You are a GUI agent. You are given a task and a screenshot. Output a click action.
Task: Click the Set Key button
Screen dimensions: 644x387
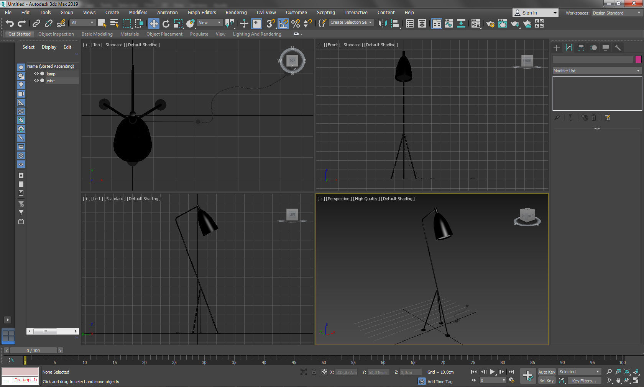547,380
